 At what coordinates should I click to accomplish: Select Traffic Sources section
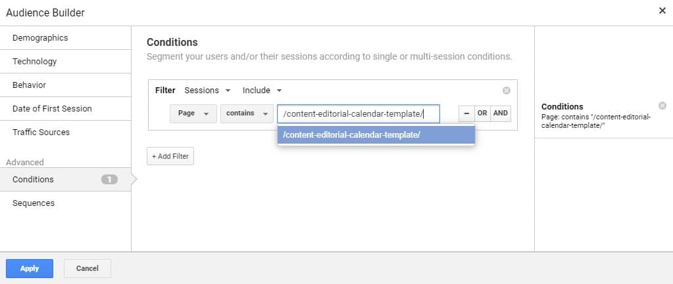(41, 132)
